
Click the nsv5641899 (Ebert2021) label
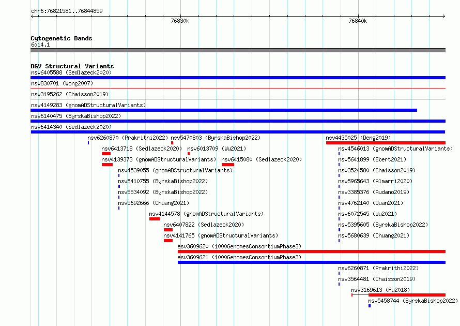pyautogui.click(x=372, y=159)
